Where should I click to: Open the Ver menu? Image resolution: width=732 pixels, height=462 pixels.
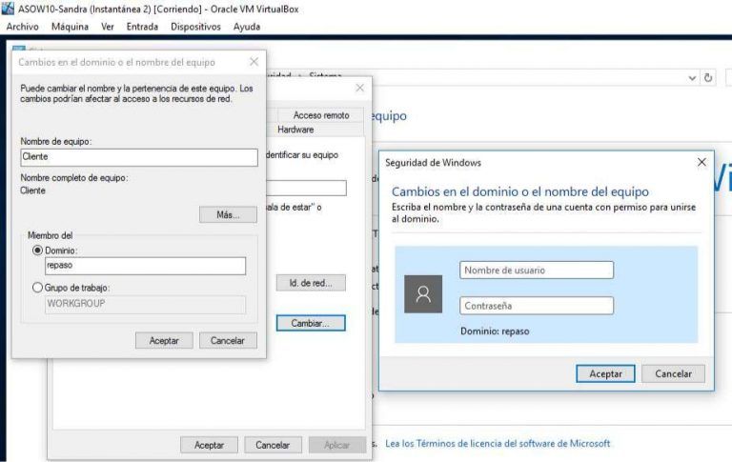coord(108,27)
